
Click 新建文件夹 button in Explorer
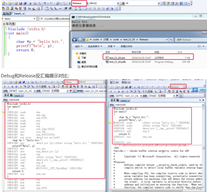point(126,46)
